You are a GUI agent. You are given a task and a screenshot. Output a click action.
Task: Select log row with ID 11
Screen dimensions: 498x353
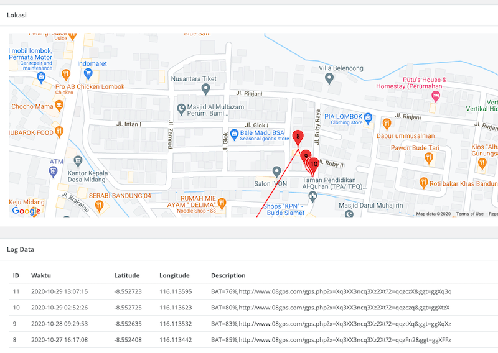click(253, 291)
